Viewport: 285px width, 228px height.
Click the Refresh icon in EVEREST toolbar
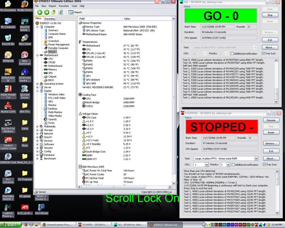coord(61,12)
